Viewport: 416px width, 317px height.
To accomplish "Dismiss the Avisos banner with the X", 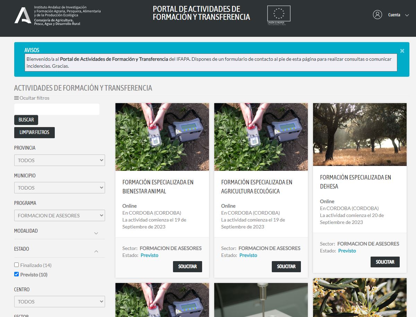I will (x=402, y=51).
